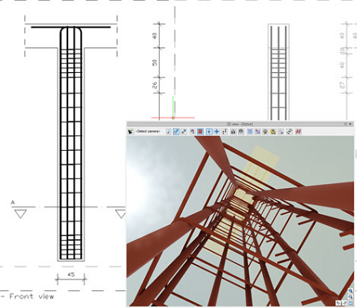Close the 3D view window
357x308 pixels.
(x=351, y=124)
